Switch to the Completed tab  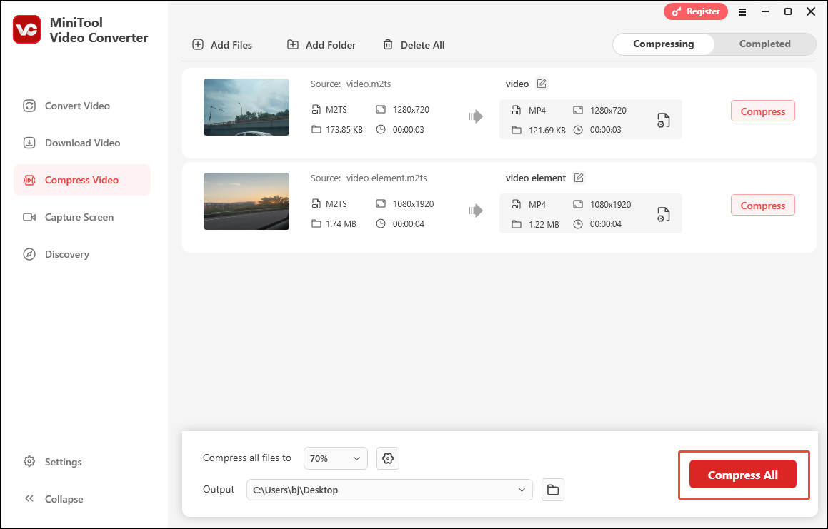(764, 44)
